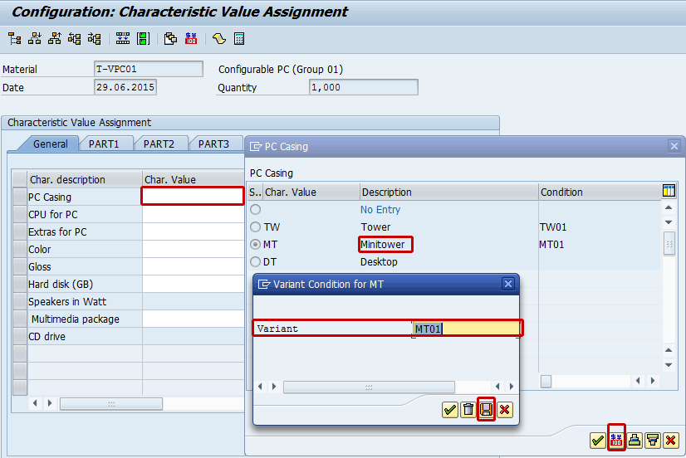
Task: Click the hierarchy left-arrow toolbar icon
Action: click(75, 39)
